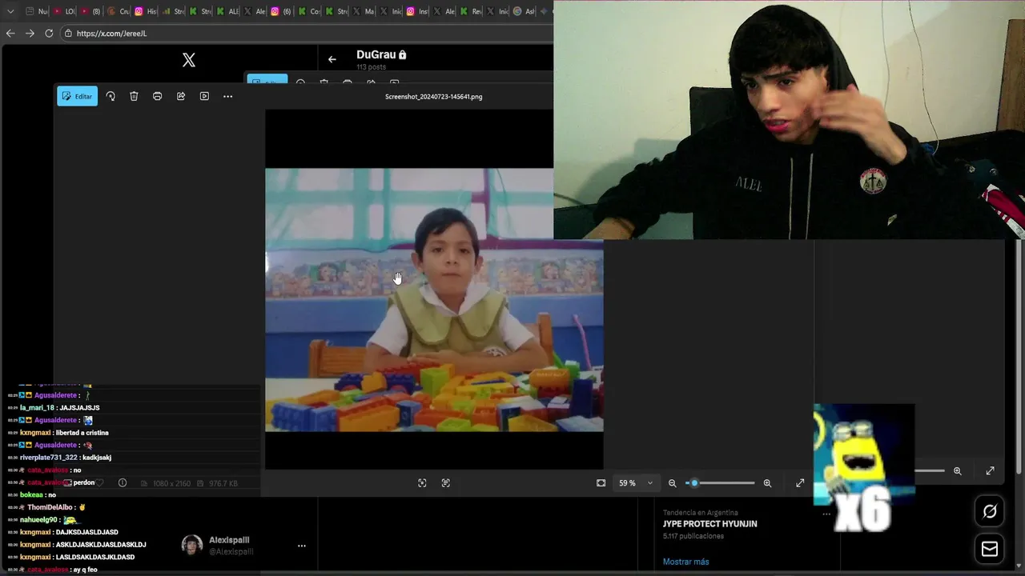Click the Photos zoom slider track
1025x576 pixels.
[721, 483]
